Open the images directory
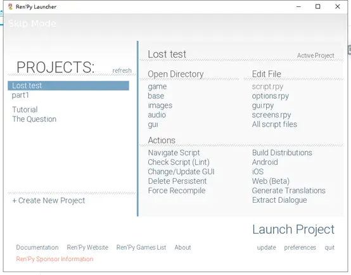Viewport: 351px width, 275px height. [x=160, y=105]
